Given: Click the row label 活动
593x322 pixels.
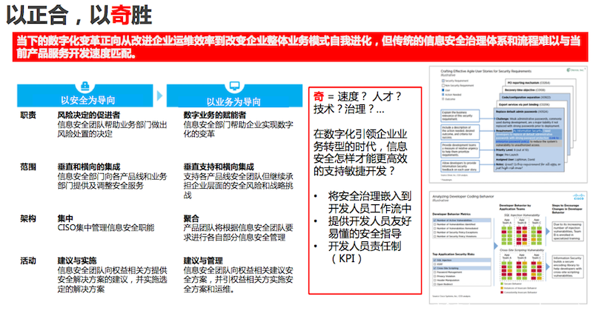Looking at the screenshot, I should pos(28,261).
